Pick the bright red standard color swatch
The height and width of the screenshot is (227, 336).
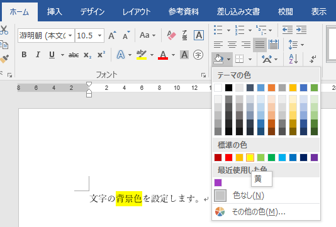(228, 157)
